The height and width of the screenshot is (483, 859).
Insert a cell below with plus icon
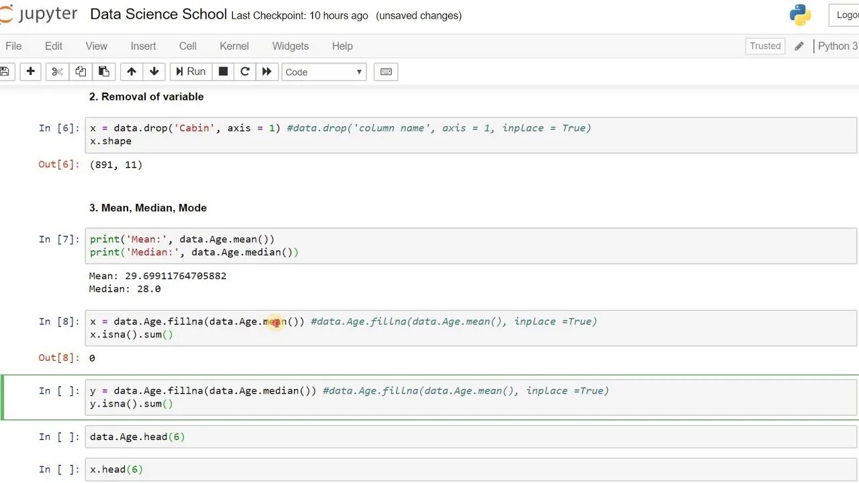[x=30, y=72]
